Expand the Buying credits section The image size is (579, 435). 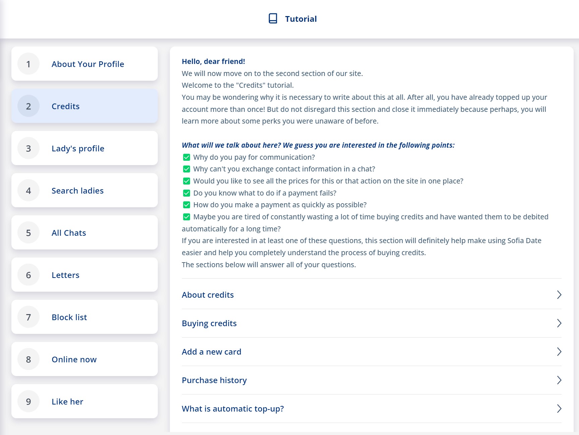(372, 323)
